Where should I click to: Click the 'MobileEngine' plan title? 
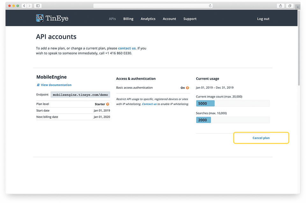point(52,77)
